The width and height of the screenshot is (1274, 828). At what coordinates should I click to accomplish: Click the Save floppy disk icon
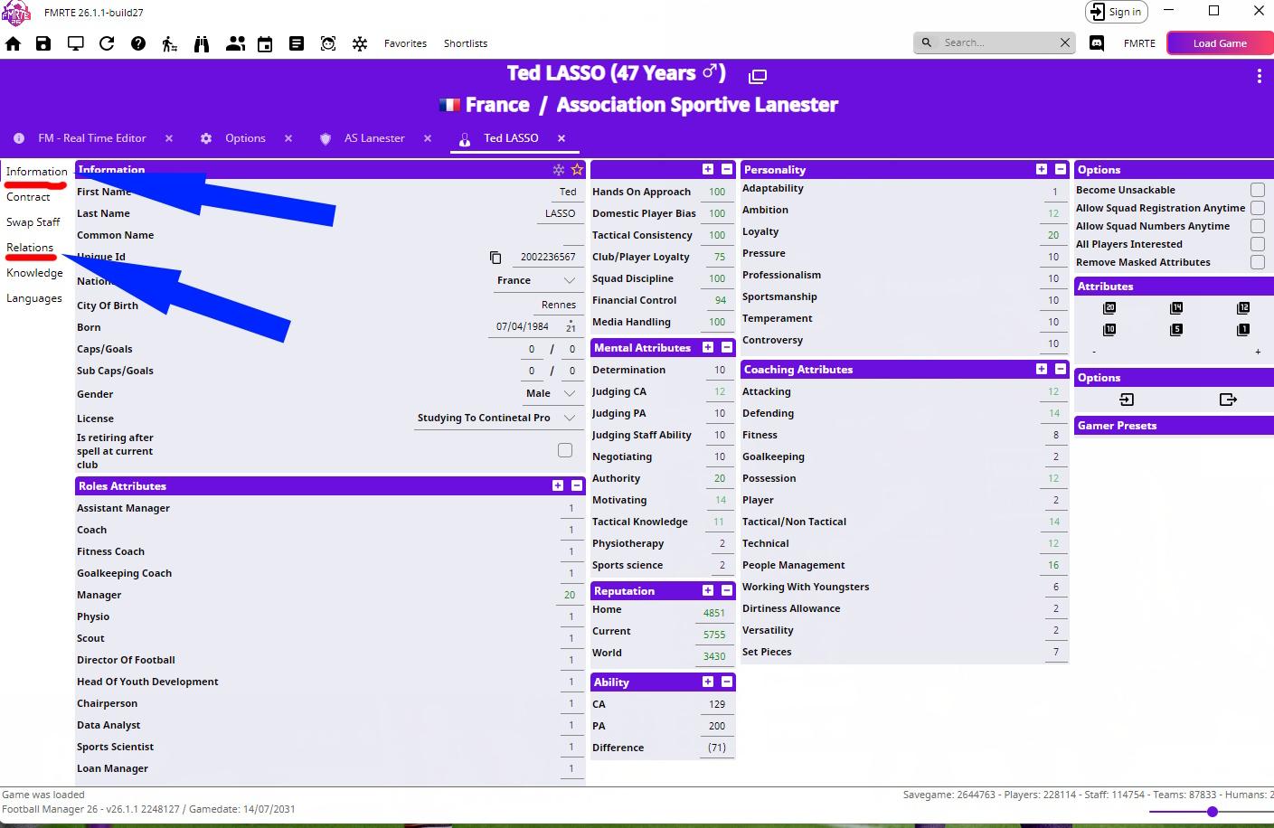(43, 43)
